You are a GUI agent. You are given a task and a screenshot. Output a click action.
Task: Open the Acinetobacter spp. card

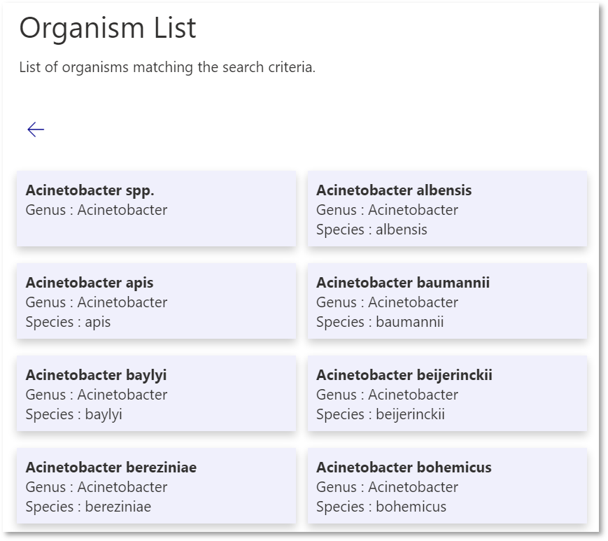156,209
